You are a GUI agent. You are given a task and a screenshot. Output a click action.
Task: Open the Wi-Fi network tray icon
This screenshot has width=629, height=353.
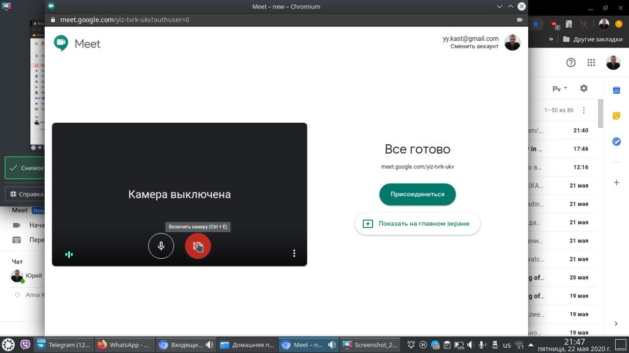pos(519,345)
